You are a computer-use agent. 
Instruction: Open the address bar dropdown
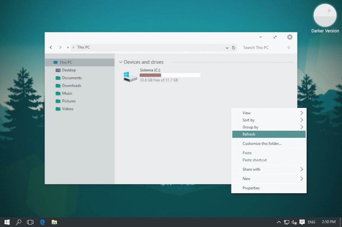click(x=227, y=48)
